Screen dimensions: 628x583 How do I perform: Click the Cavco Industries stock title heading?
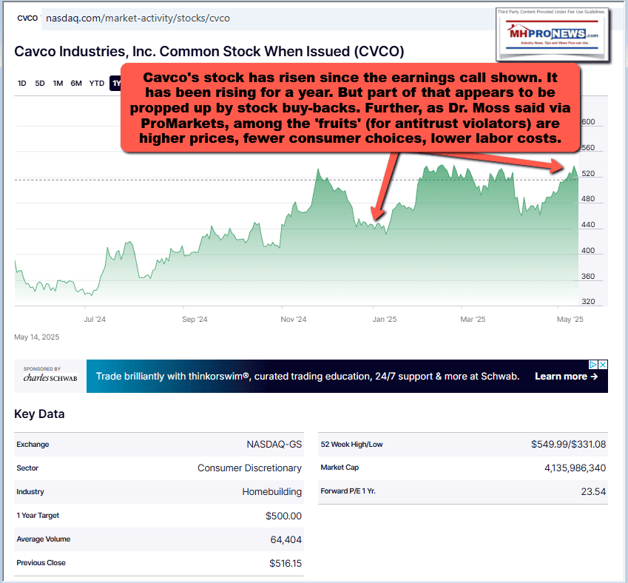pyautogui.click(x=209, y=52)
